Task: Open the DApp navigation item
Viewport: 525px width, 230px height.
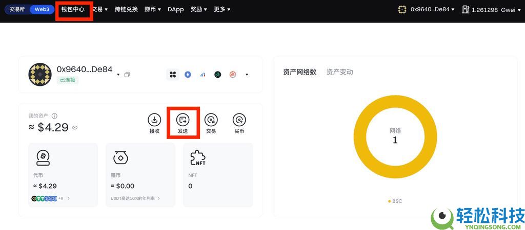Action: pyautogui.click(x=176, y=9)
